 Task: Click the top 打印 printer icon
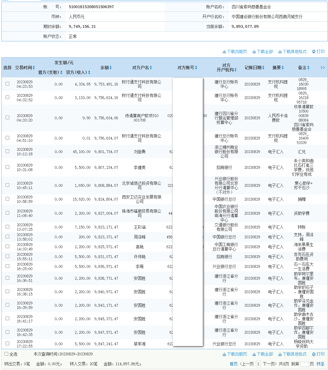314,52
